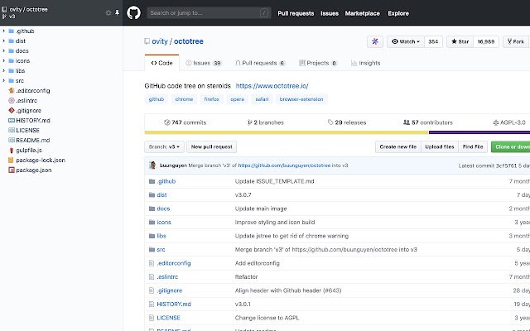
Task: Open the Branch: v3 dropdown
Action: [164, 146]
